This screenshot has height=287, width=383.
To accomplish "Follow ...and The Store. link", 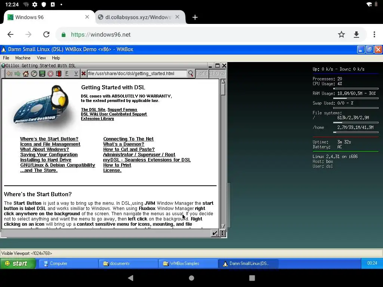I will 39,170.
